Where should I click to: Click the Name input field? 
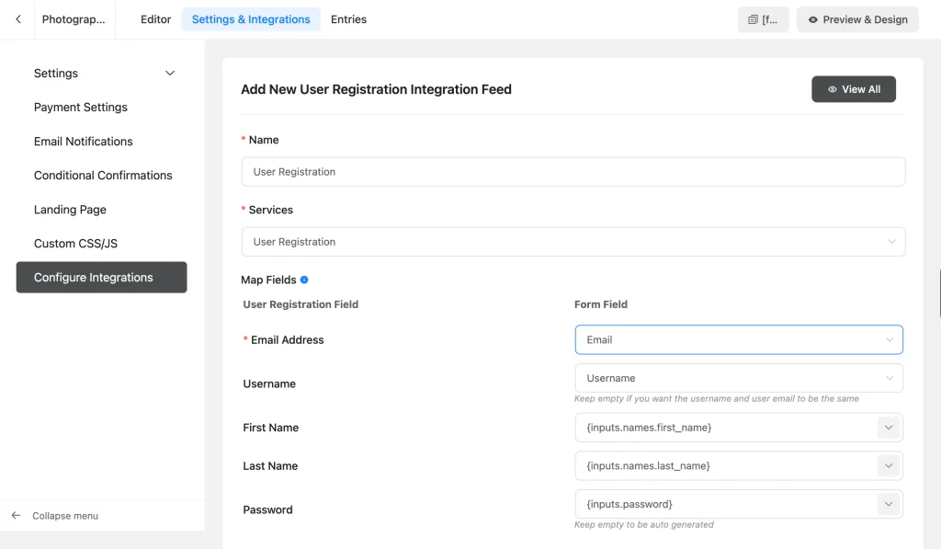(573, 172)
